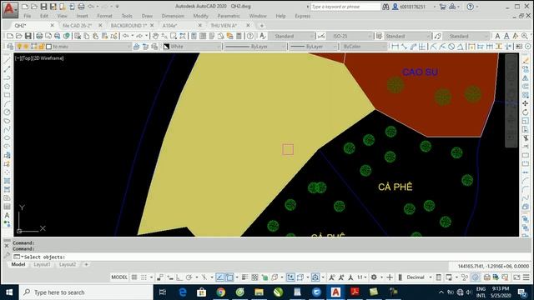Screen dimensions: 534x300
Task: Toggle MODEL space button in status bar
Action: [119, 277]
